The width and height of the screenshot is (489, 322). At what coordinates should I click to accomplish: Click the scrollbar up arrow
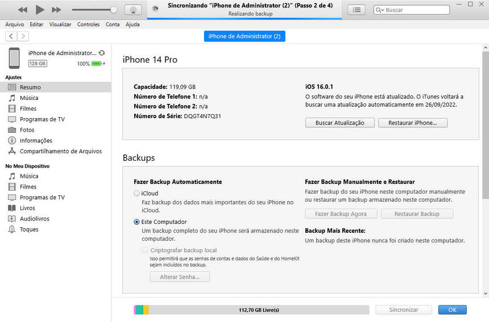tap(485, 48)
